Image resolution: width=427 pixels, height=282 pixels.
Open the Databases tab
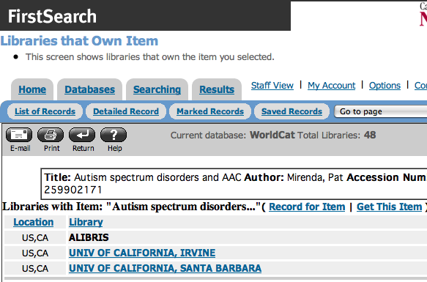click(x=89, y=89)
